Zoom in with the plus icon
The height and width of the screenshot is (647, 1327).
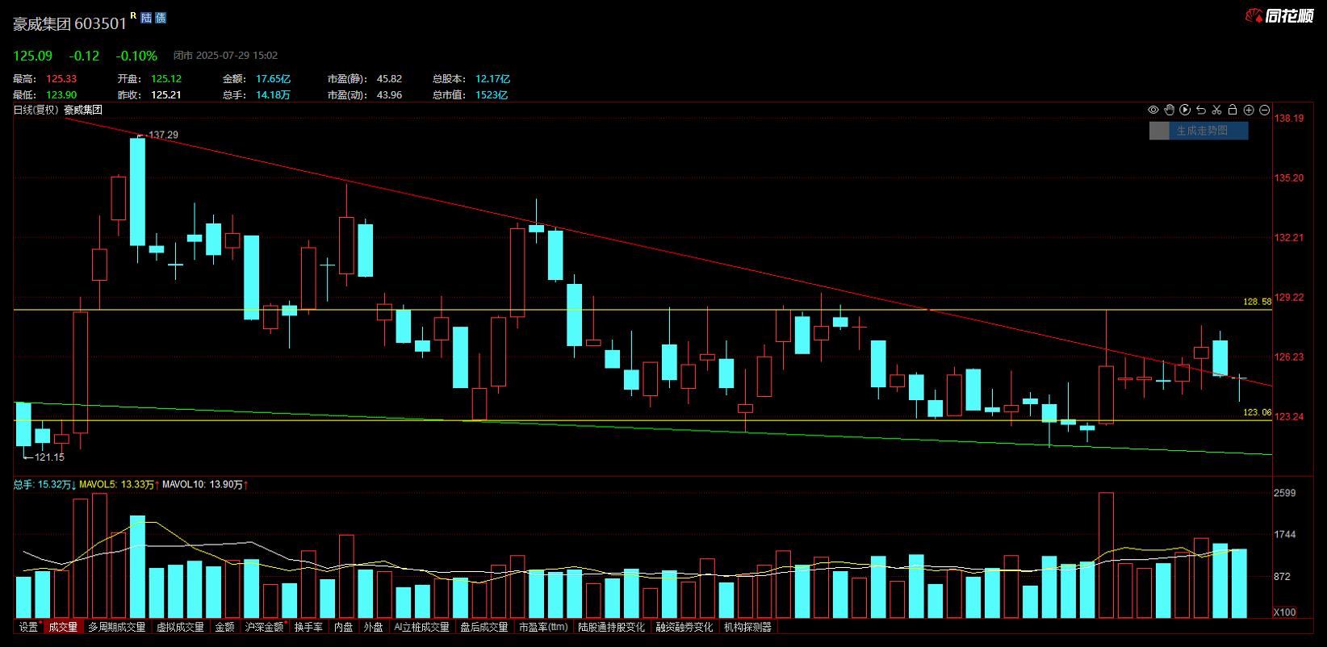point(1249,110)
